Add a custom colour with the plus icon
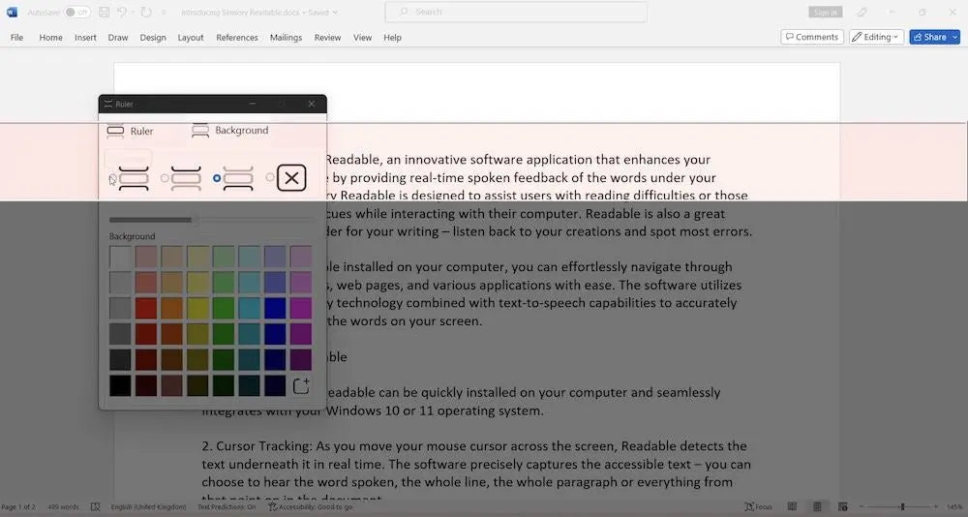Screen dimensions: 968x517 [301, 386]
